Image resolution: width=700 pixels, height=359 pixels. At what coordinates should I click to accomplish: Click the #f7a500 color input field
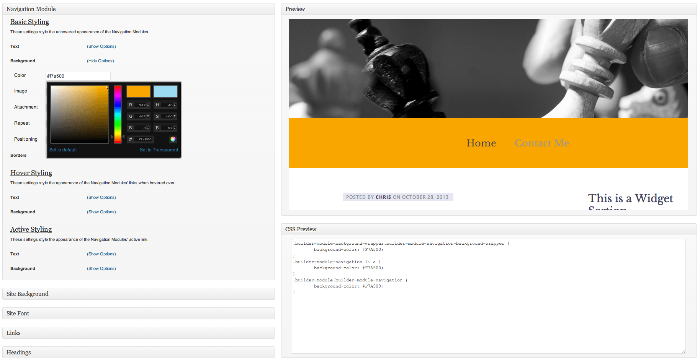pos(78,76)
